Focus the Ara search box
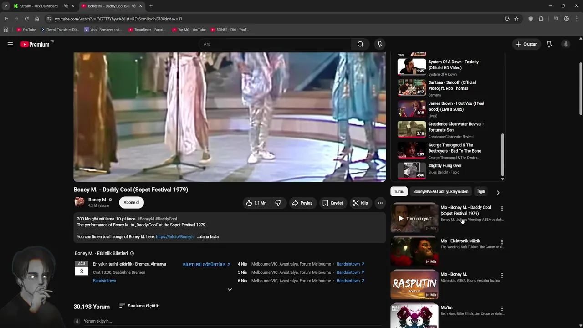Image resolution: width=583 pixels, height=328 pixels. pos(275,44)
